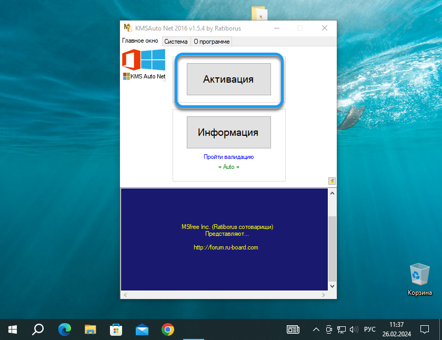Launch Google Chrome from taskbar
442x340 pixels.
[x=168, y=329]
